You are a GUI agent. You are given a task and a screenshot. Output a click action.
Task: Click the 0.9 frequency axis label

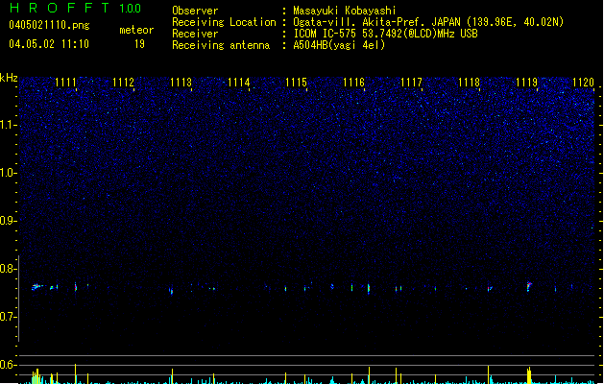[9, 221]
